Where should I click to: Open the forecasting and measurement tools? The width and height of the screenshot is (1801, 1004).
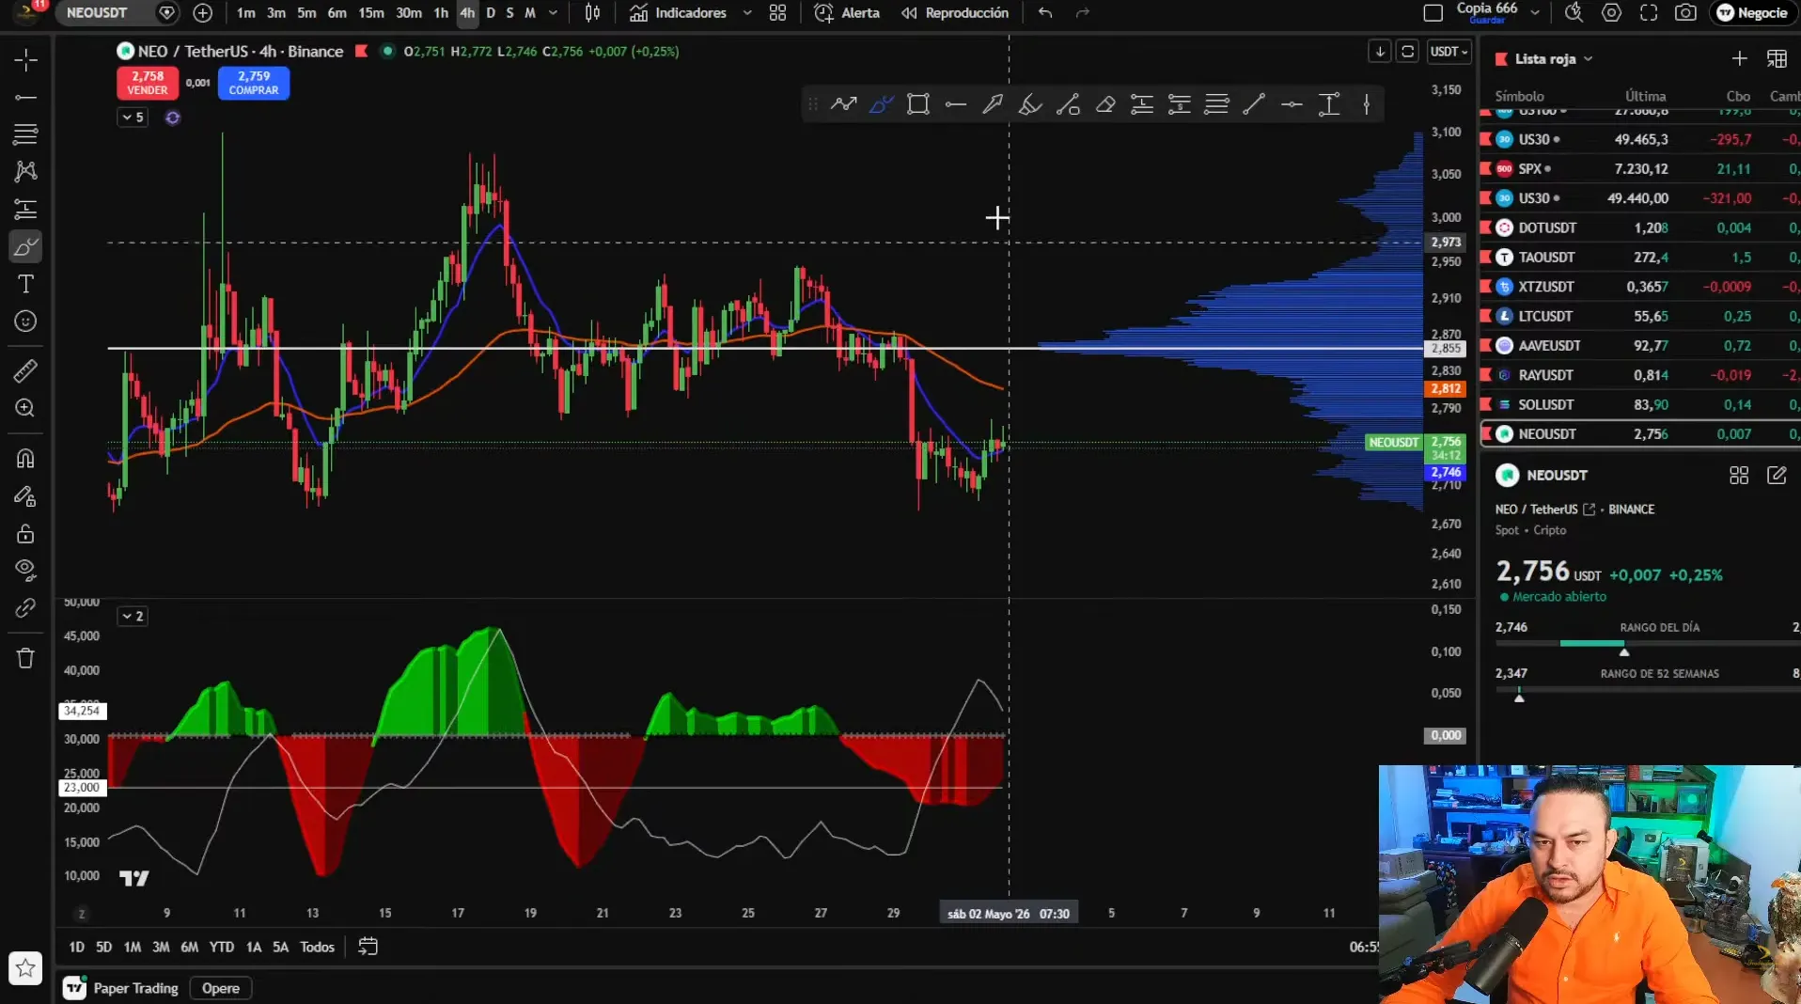pos(25,209)
